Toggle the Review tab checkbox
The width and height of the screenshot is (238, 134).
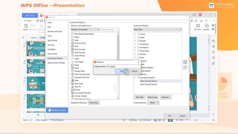tap(138, 54)
